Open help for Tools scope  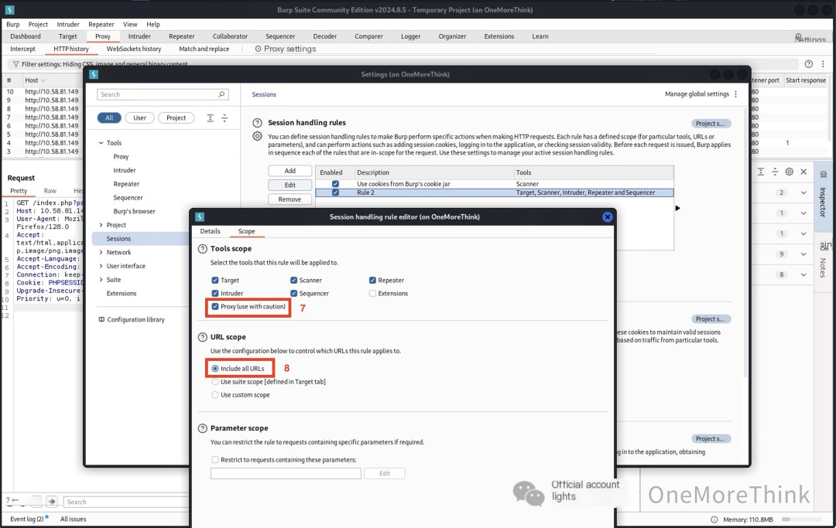(203, 249)
